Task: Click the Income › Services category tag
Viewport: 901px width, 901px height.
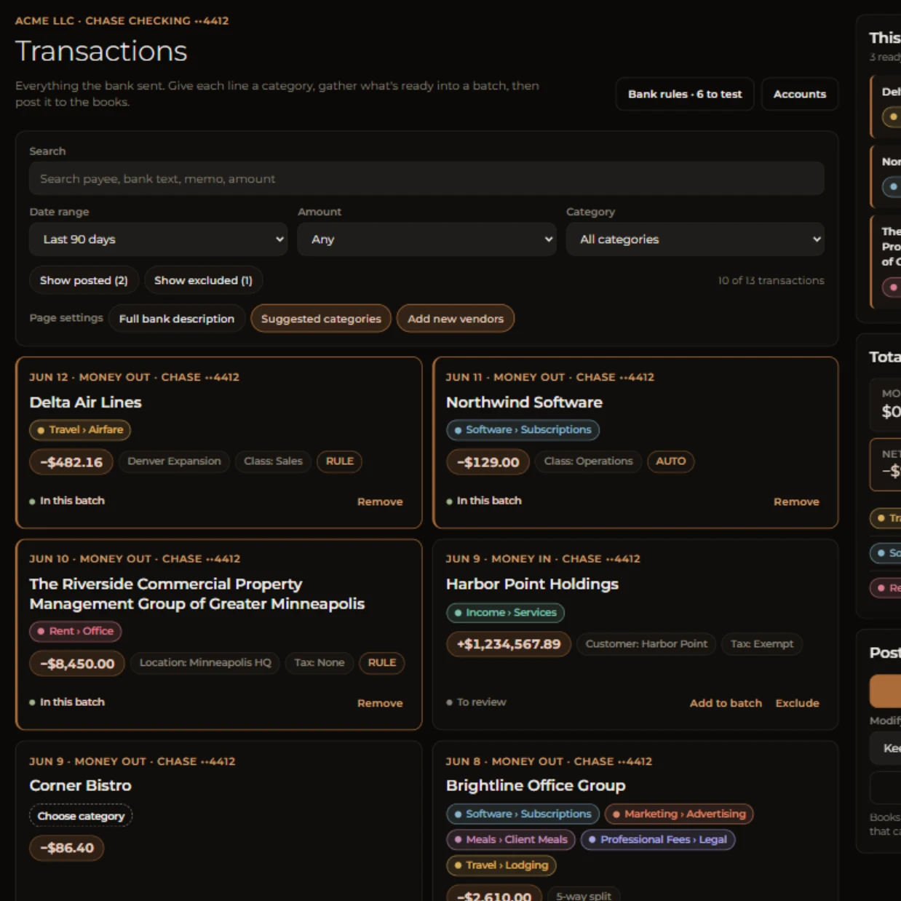Action: click(505, 613)
